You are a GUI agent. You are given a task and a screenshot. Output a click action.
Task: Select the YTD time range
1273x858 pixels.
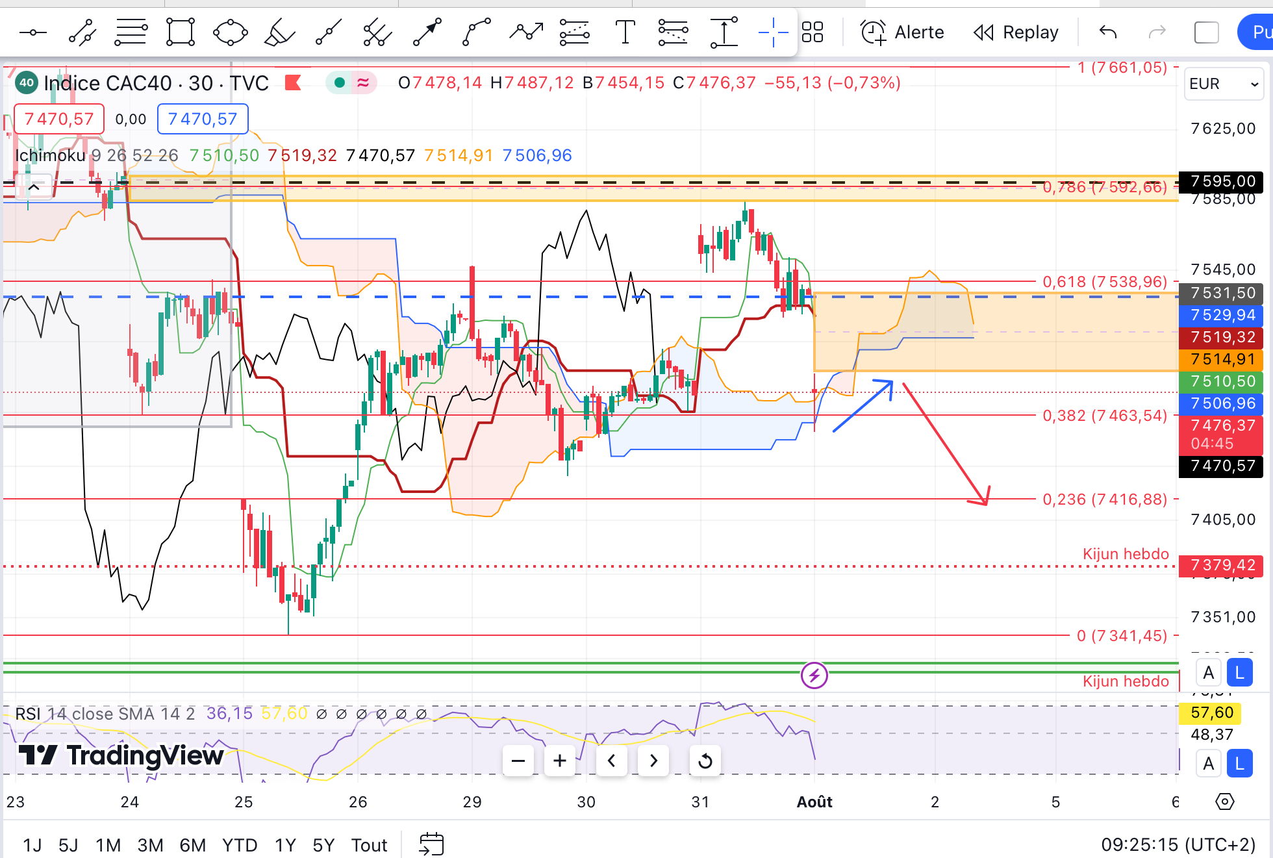tap(240, 845)
